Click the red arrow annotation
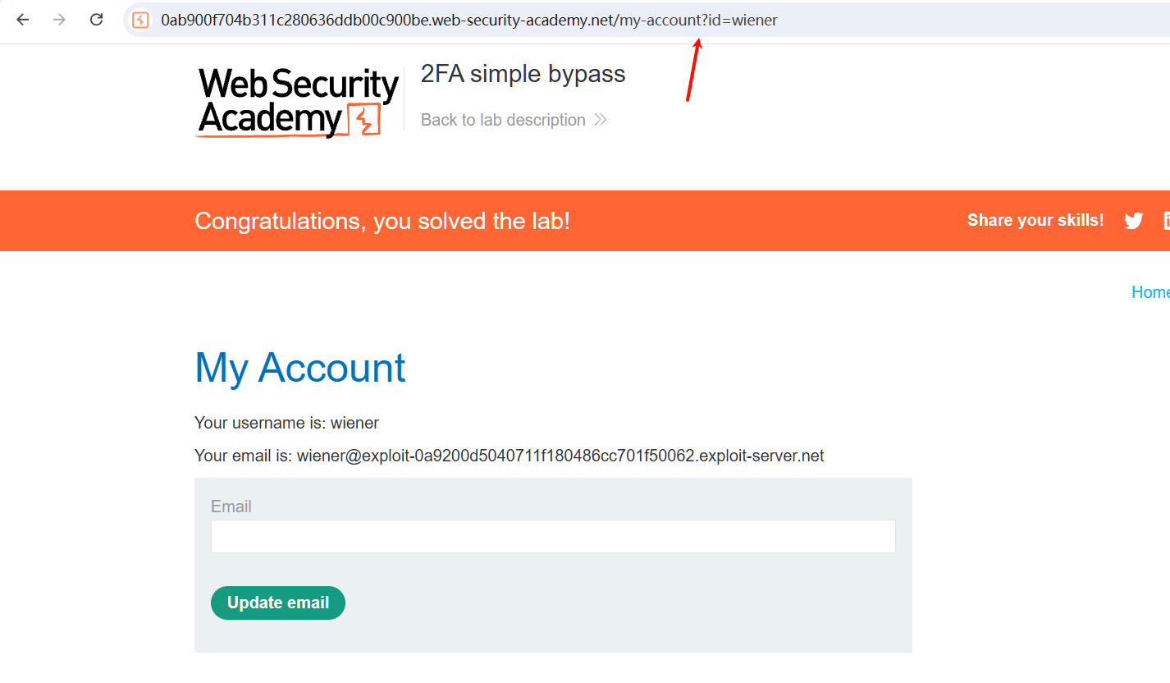This screenshot has height=683, width=1170. pyautogui.click(x=693, y=70)
